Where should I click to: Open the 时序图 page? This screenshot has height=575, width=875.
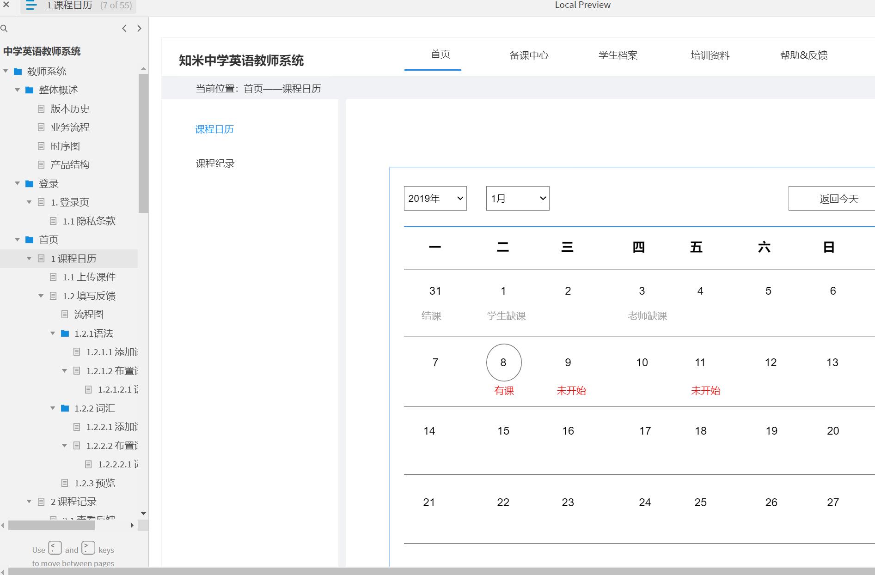pos(65,146)
